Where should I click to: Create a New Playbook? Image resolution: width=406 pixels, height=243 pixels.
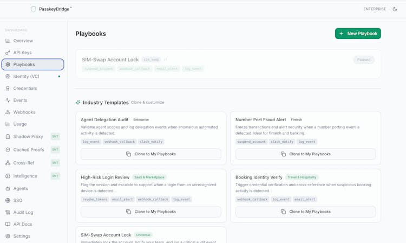pos(358,34)
